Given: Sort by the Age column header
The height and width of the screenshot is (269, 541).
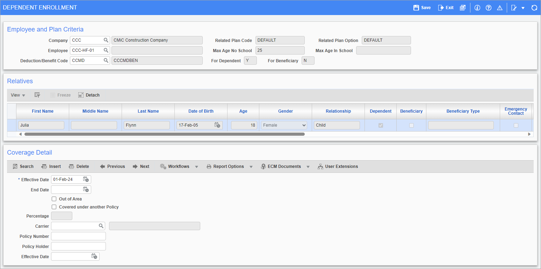Looking at the screenshot, I should tap(243, 111).
